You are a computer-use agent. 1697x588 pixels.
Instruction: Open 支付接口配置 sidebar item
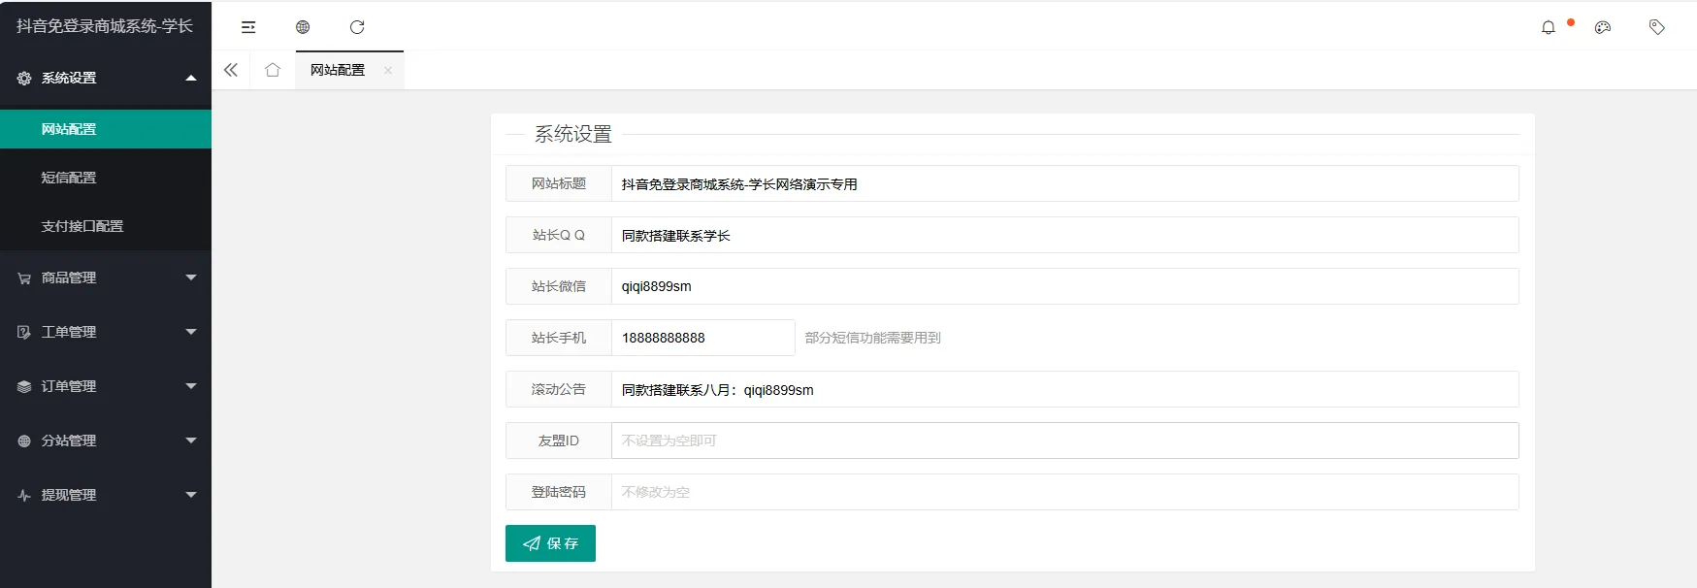(x=106, y=226)
